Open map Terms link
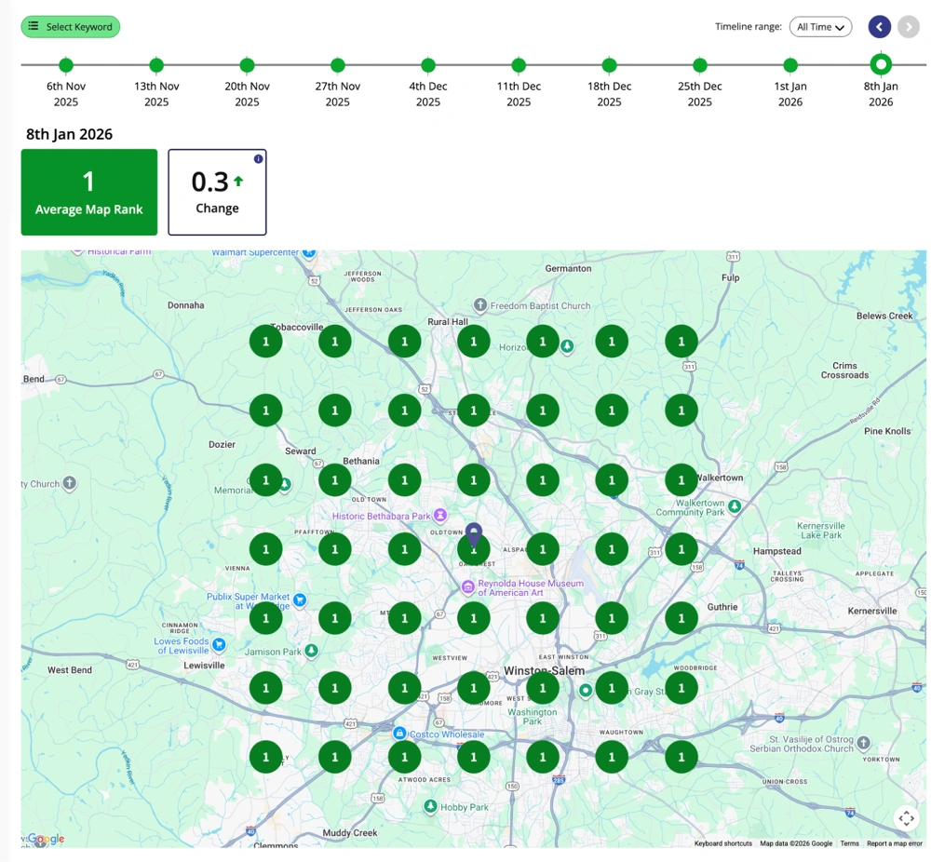Image resolution: width=931 pixels, height=862 pixels. (850, 843)
